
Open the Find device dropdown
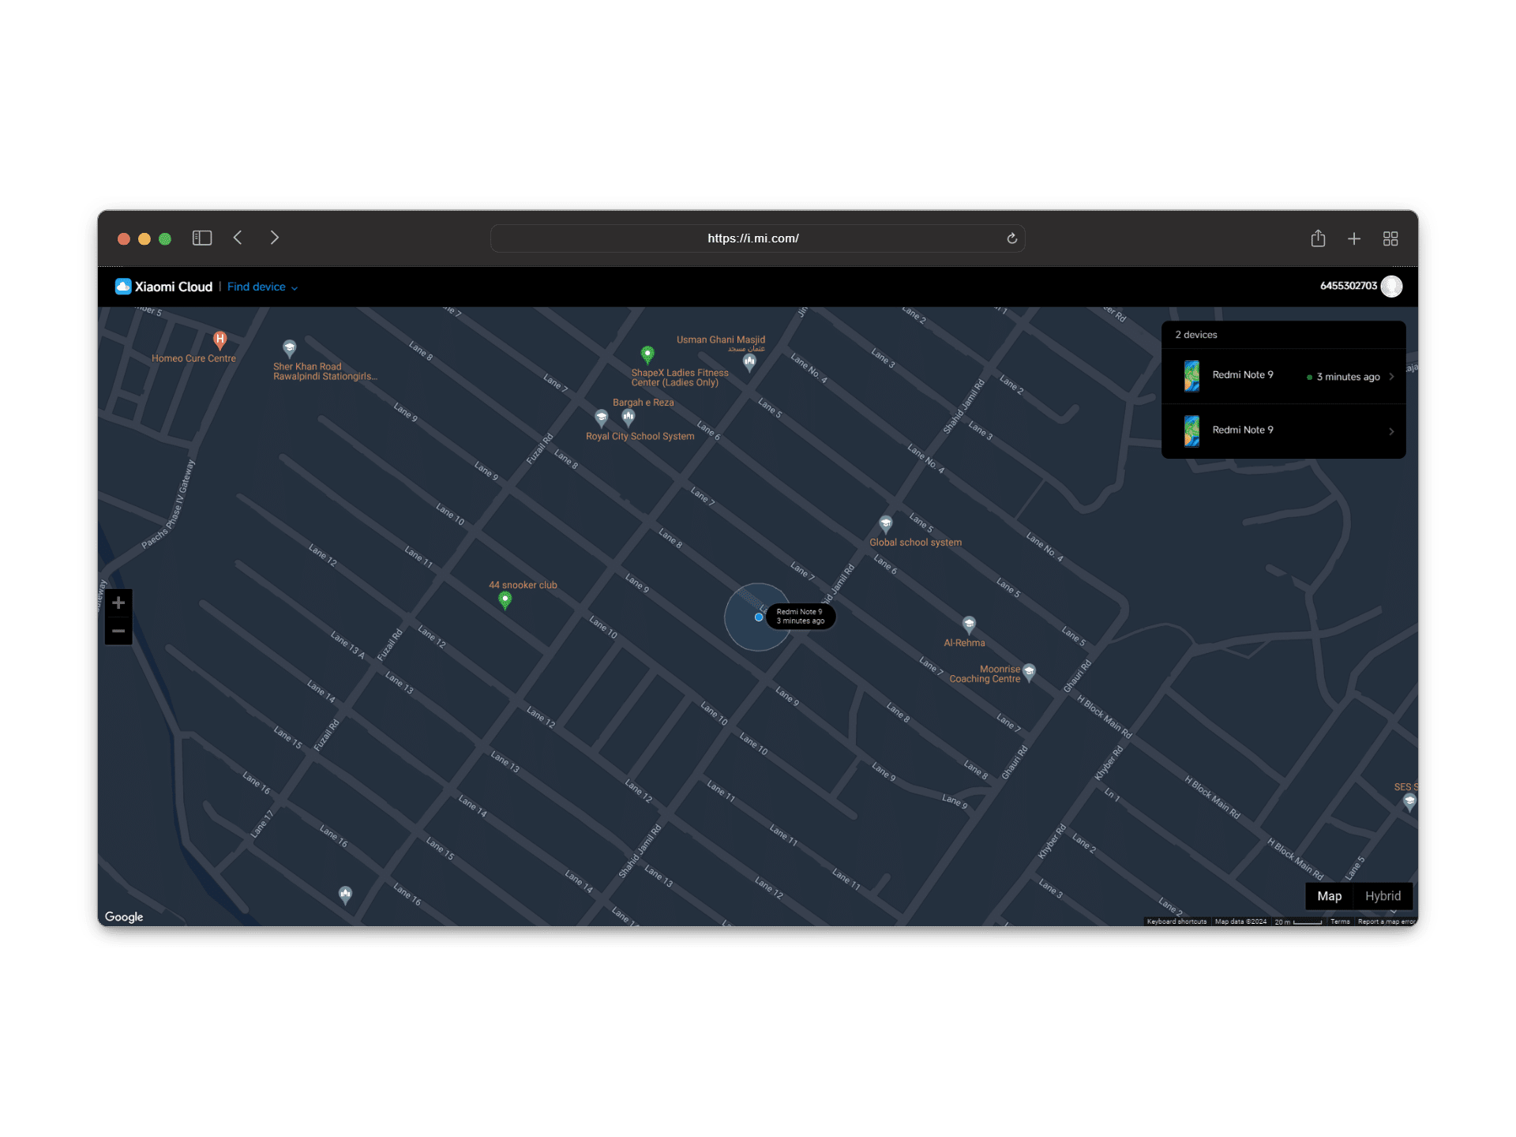pos(262,287)
